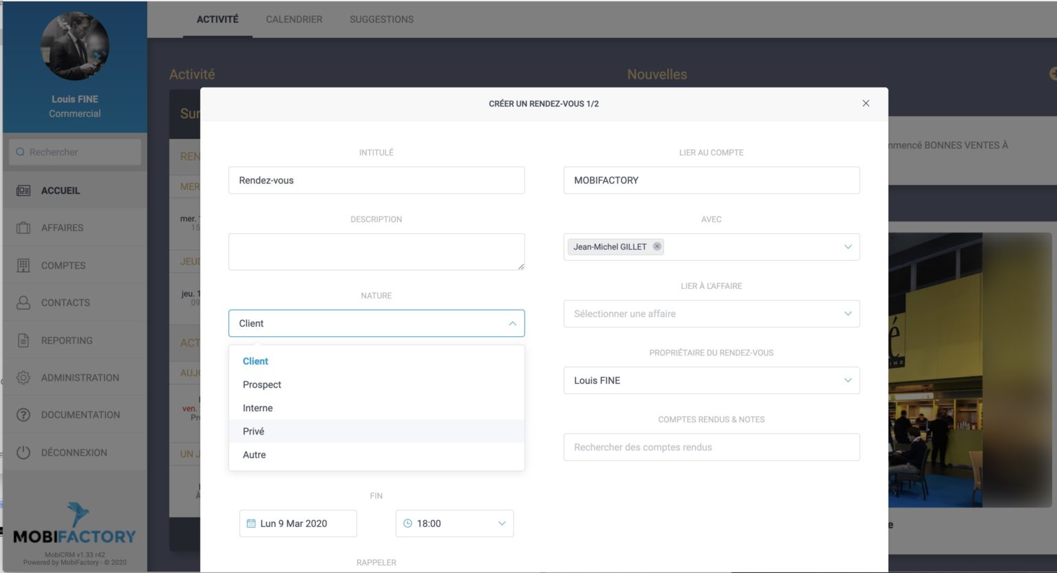Click the calendar icon beside Lun 9 Mar 2020
Viewport: 1057px width, 573px height.
(x=250, y=523)
